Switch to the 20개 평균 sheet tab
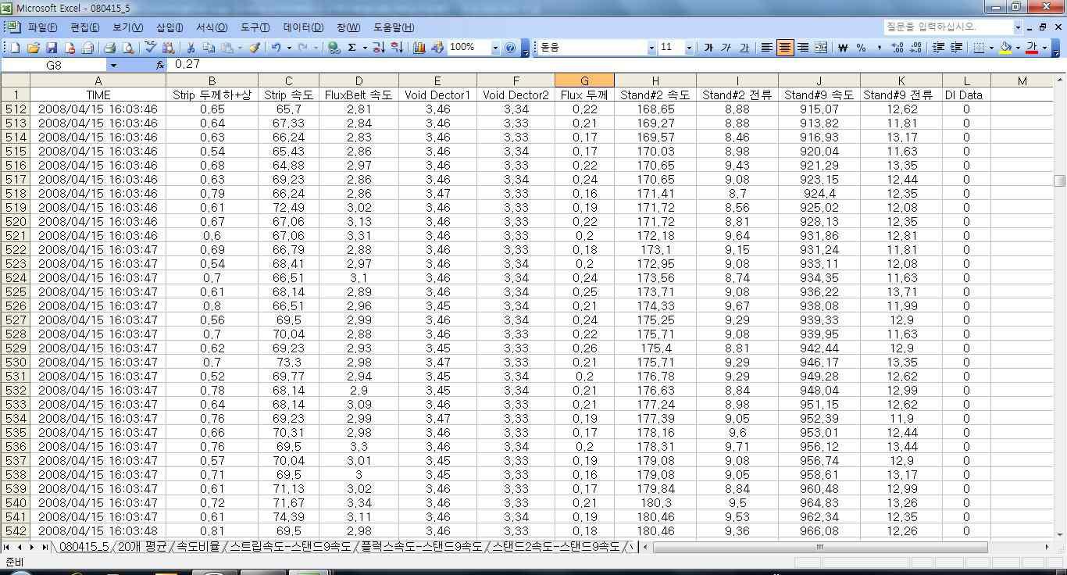Viewport: 1067px width, 575px height. click(141, 547)
